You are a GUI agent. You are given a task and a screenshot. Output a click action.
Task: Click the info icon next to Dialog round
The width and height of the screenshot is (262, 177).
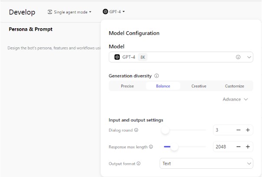pyautogui.click(x=136, y=130)
